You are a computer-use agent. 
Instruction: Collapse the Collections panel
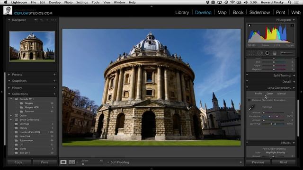point(9,94)
